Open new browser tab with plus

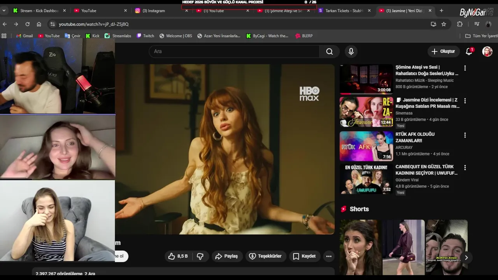[441, 10]
